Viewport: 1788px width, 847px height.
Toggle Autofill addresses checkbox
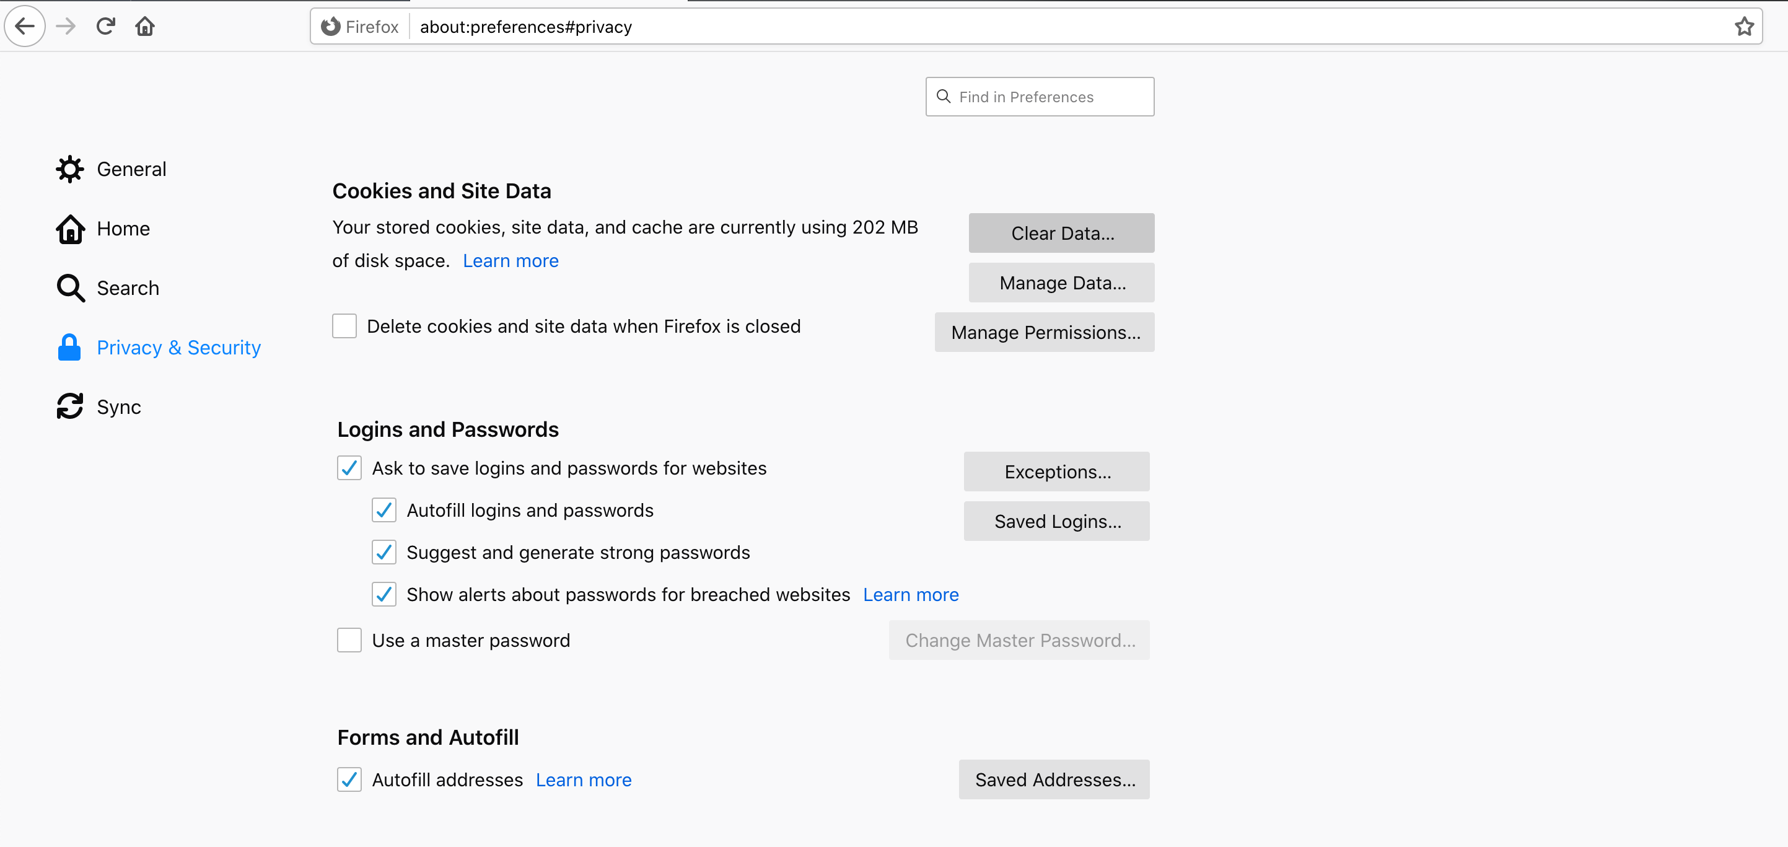(x=349, y=779)
